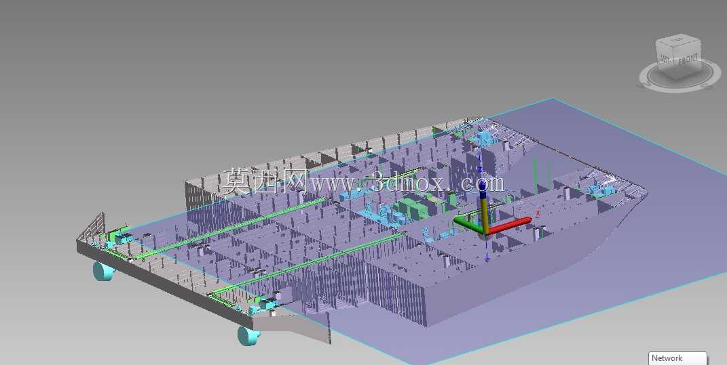
Task: Select the vertical Z axis of triad
Action: [x=483, y=207]
